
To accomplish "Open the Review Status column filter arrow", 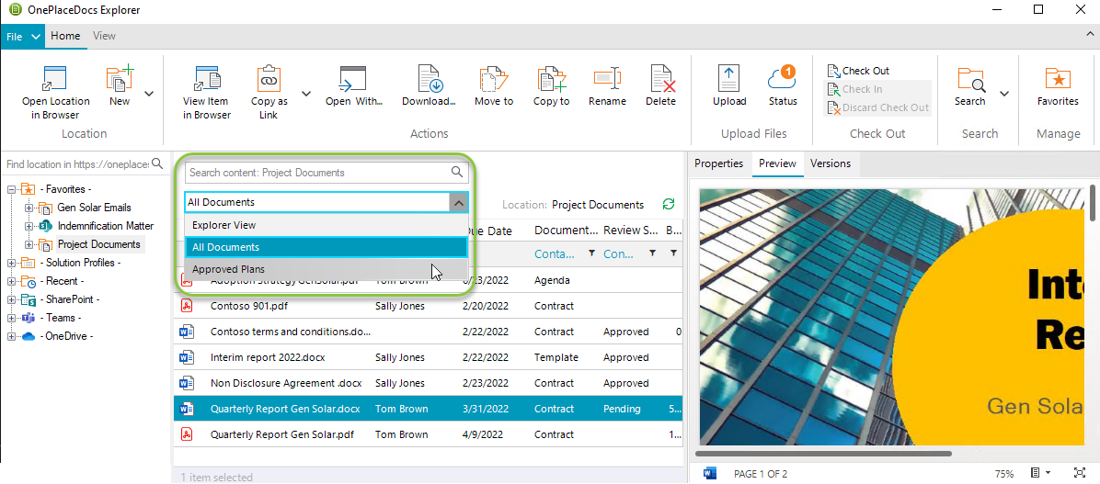I will coord(652,253).
